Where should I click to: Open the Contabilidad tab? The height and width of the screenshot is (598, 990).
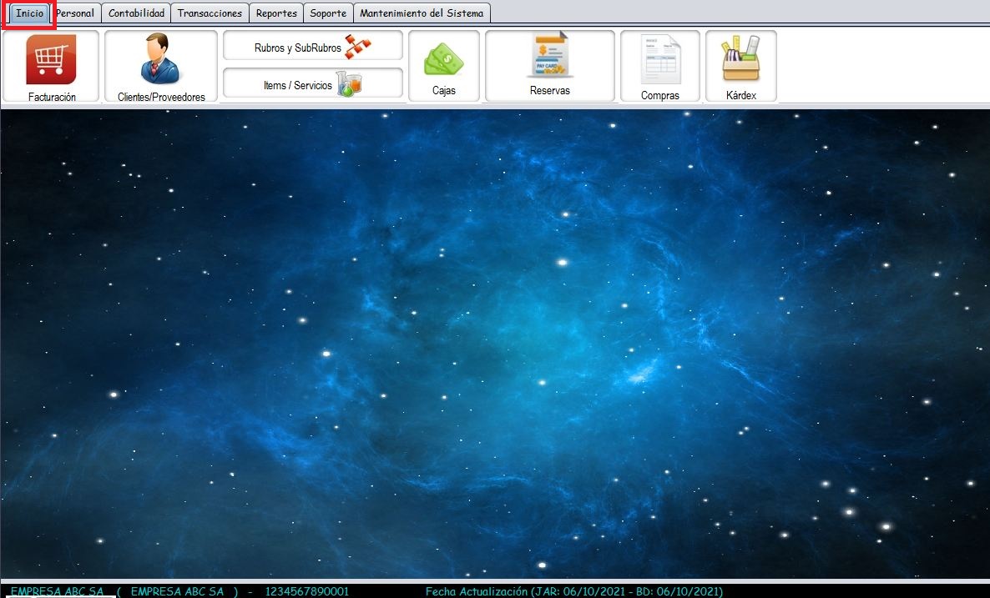click(x=137, y=13)
